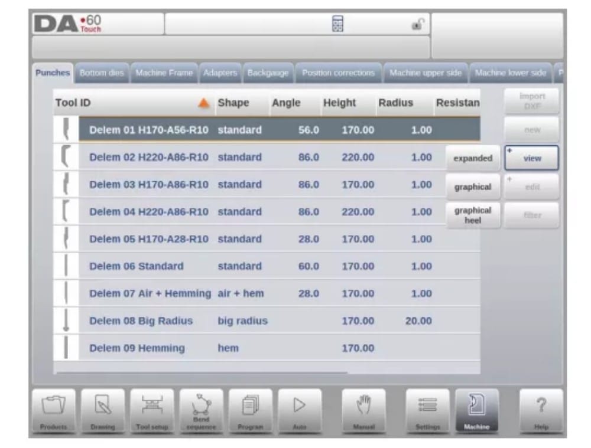Open the Machine upper side tab
The image size is (591, 448).
426,73
